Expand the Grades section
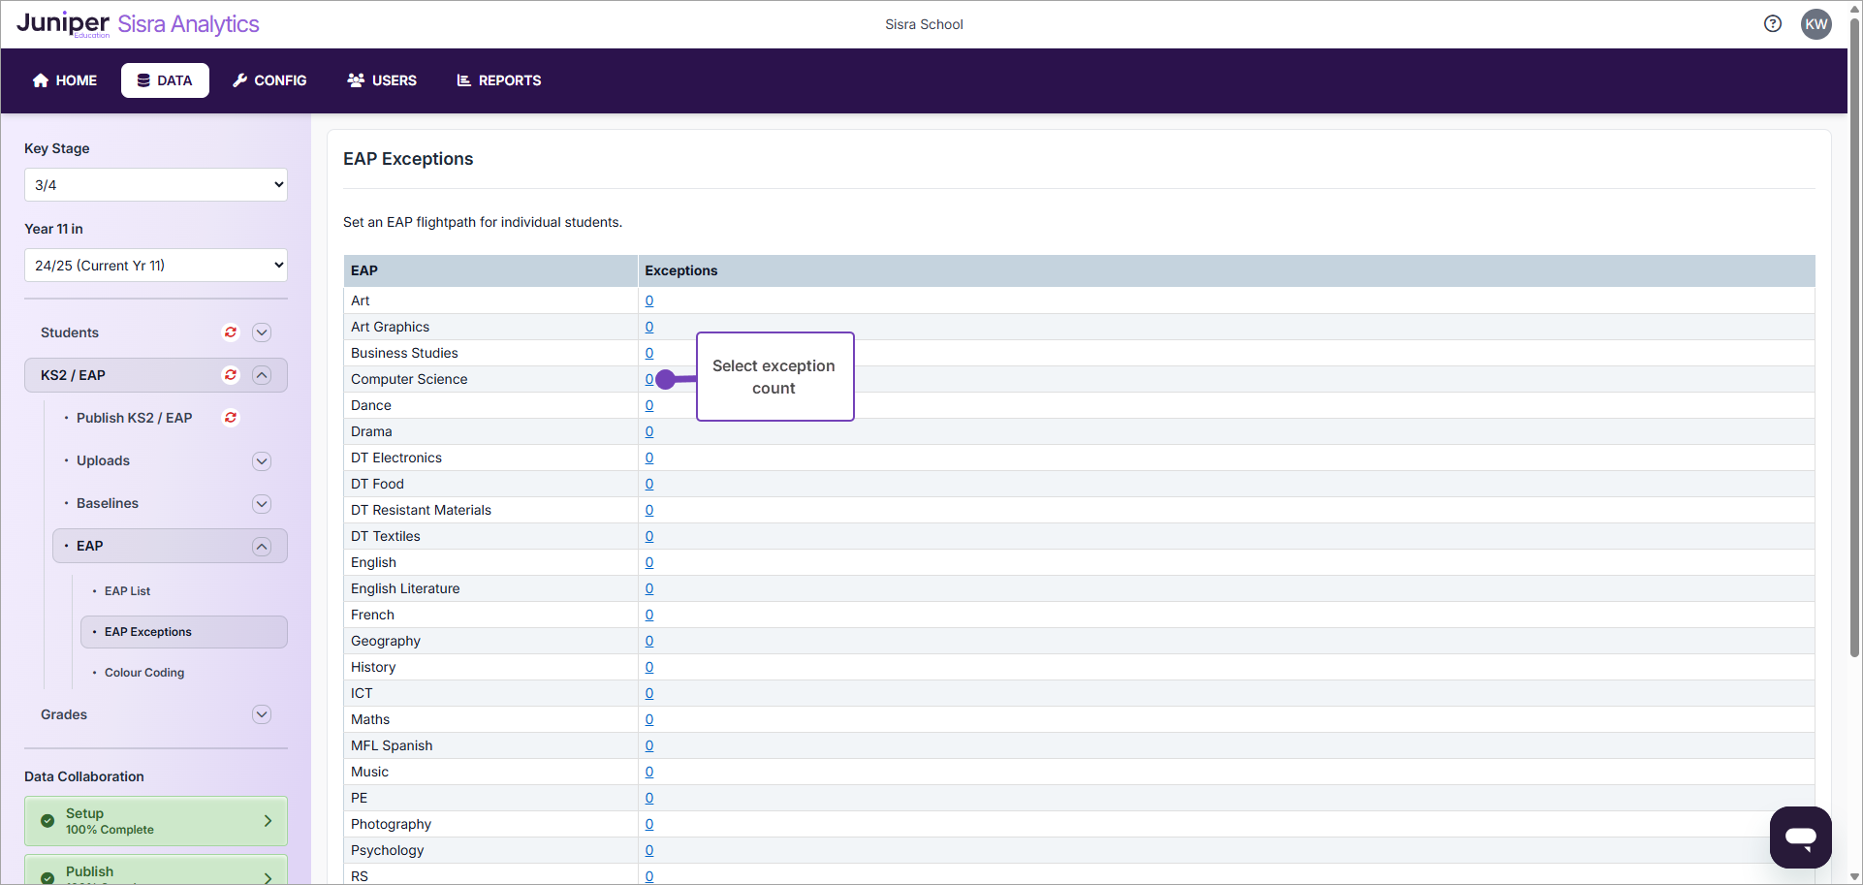This screenshot has height=885, width=1863. point(262,714)
